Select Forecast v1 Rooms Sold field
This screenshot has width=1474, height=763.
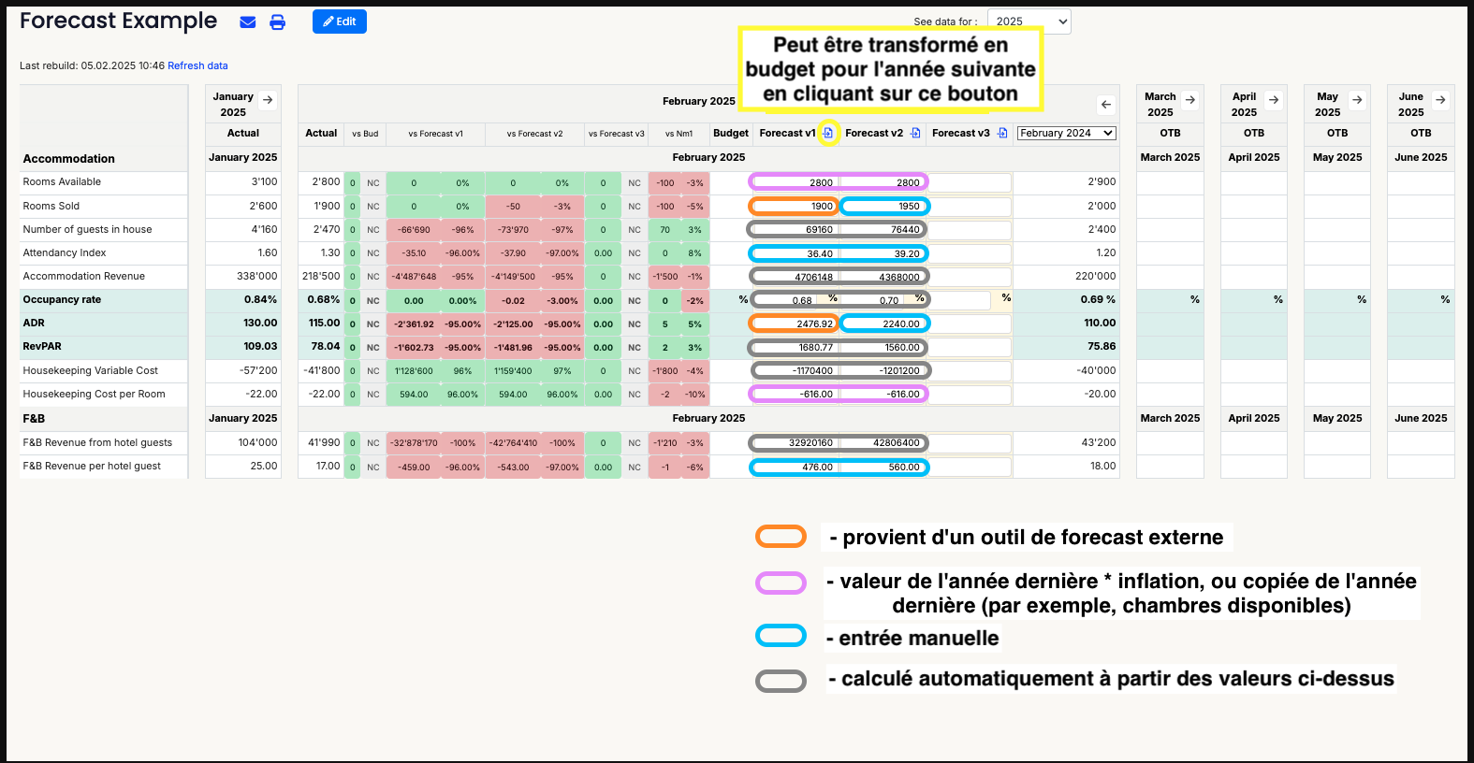[x=794, y=207]
